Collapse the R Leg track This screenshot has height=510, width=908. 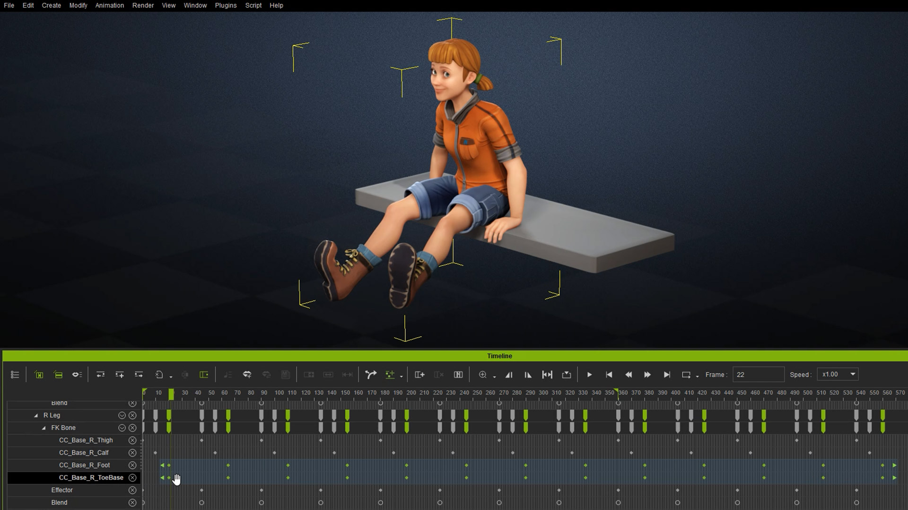pyautogui.click(x=36, y=416)
